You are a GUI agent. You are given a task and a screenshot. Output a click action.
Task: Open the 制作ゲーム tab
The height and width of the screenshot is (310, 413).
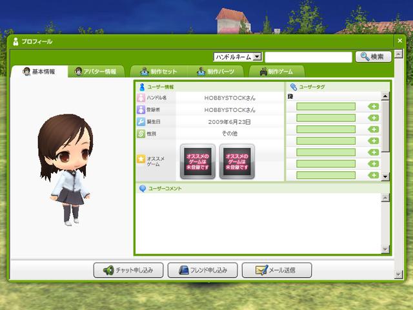point(277,72)
